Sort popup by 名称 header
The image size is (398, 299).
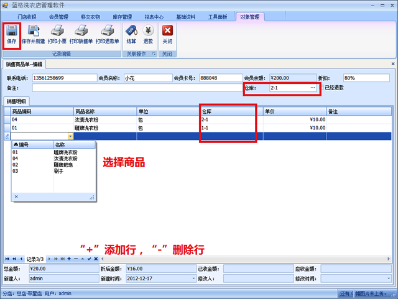(74, 145)
